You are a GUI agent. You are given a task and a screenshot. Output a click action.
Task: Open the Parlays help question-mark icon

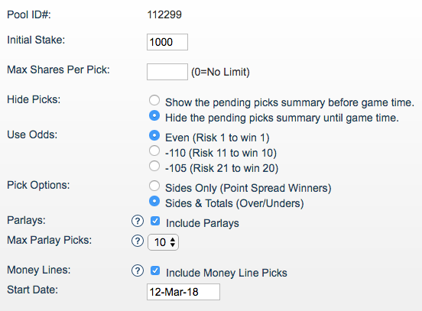tap(138, 221)
